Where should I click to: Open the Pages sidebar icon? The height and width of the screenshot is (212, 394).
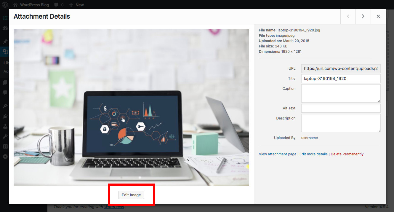[5, 83]
